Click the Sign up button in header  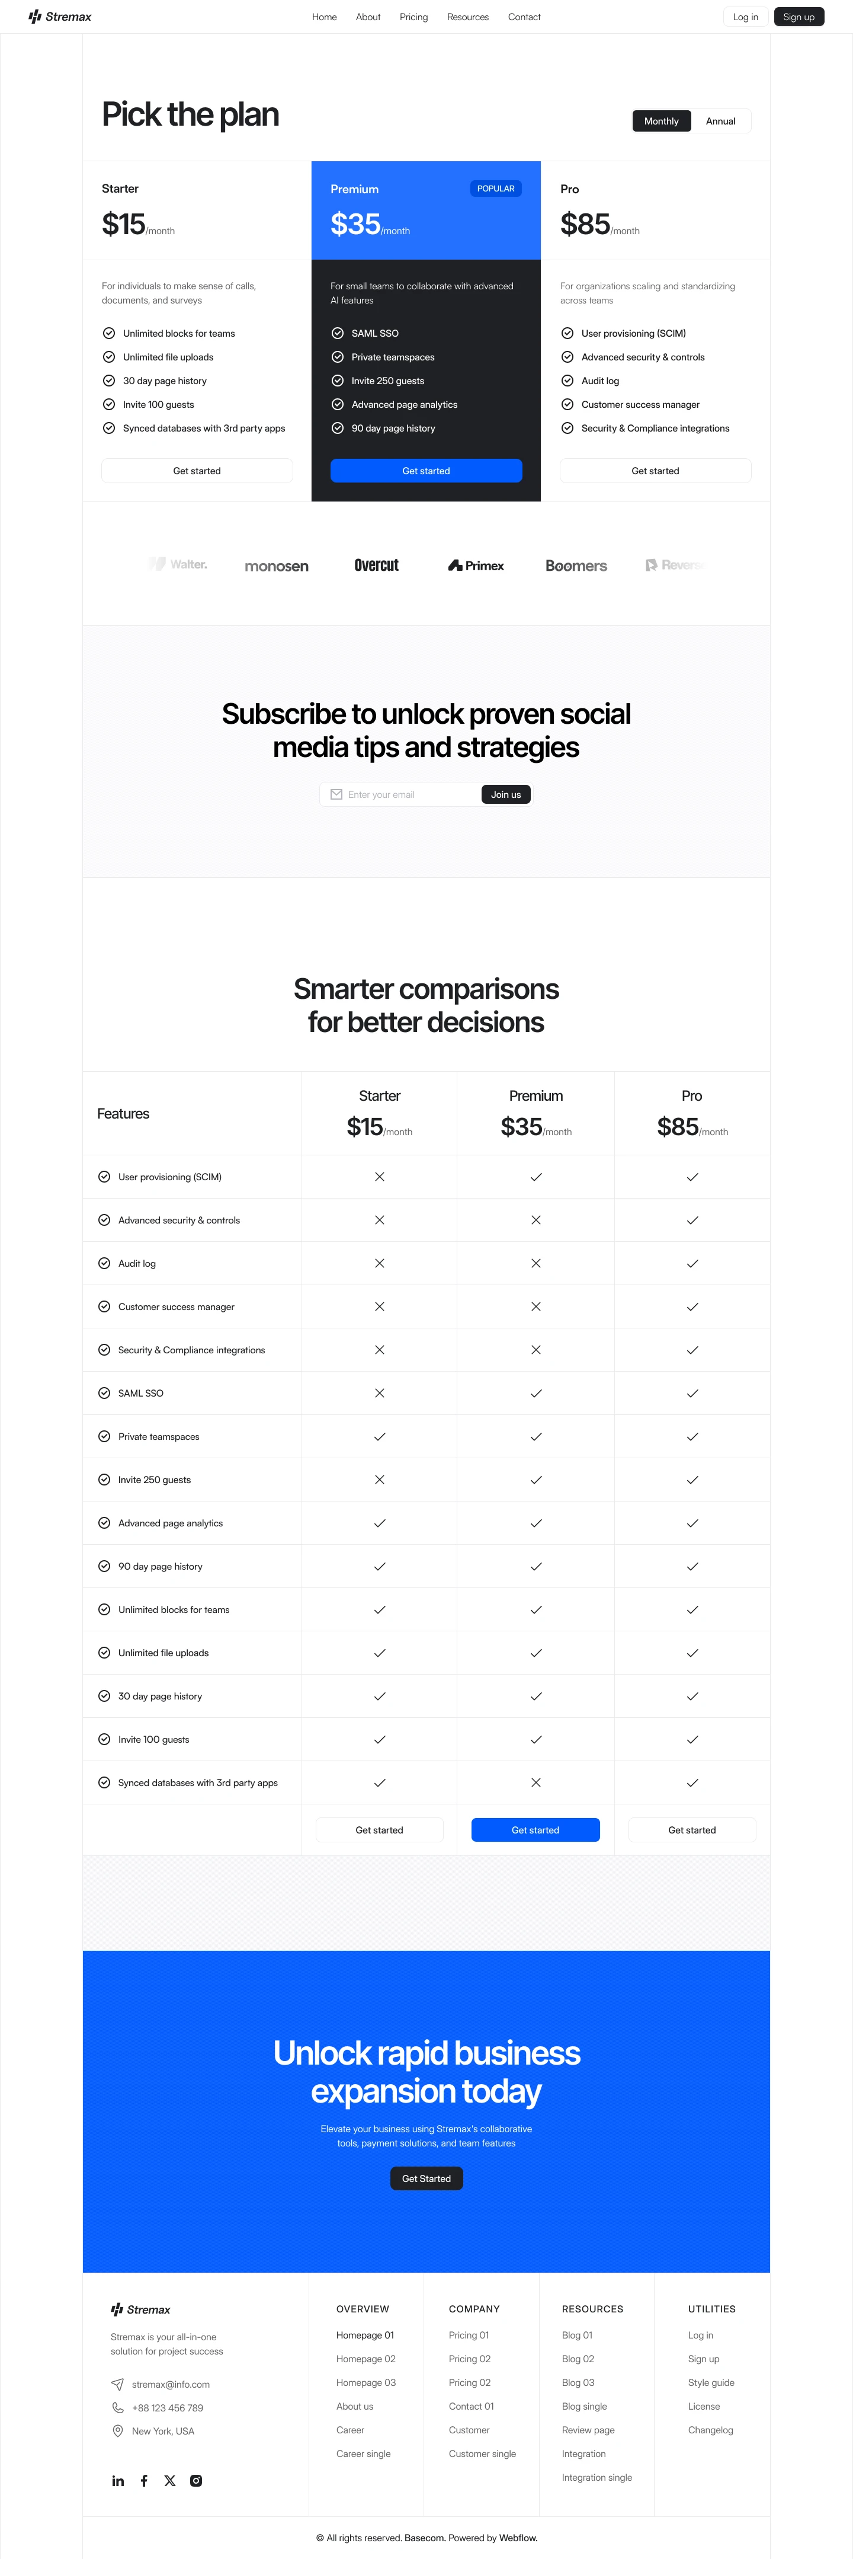coord(799,17)
